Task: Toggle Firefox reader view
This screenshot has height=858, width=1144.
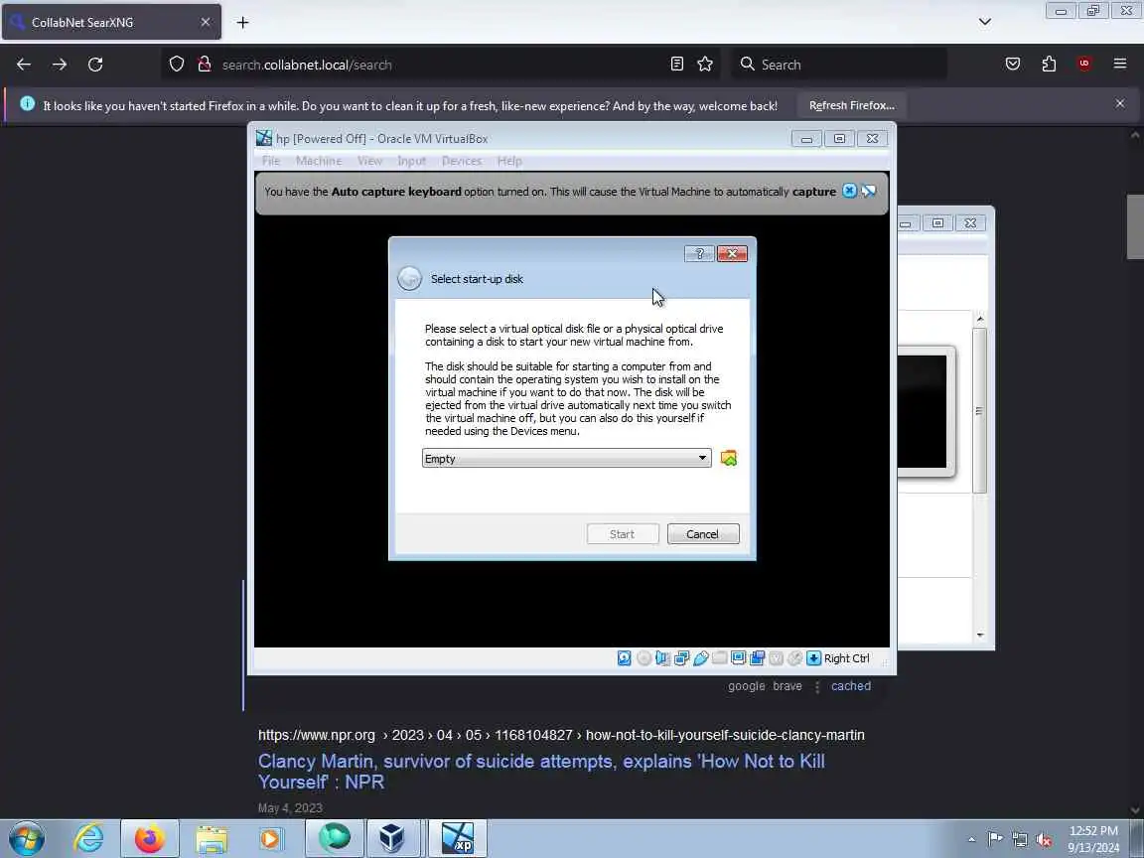Action: click(677, 65)
